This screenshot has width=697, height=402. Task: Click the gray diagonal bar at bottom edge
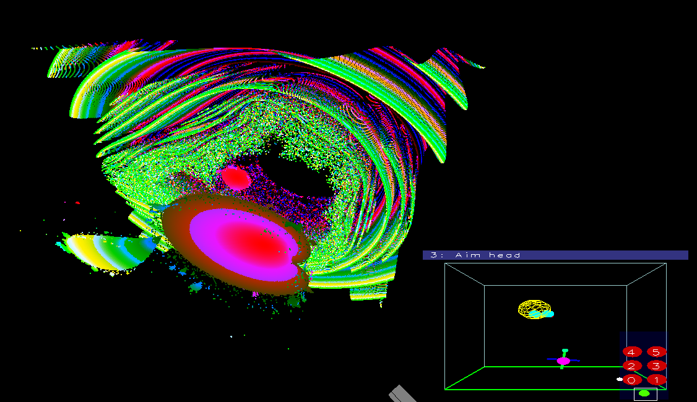[404, 394]
